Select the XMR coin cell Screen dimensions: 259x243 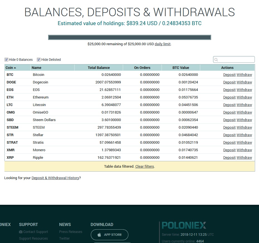click(11, 150)
